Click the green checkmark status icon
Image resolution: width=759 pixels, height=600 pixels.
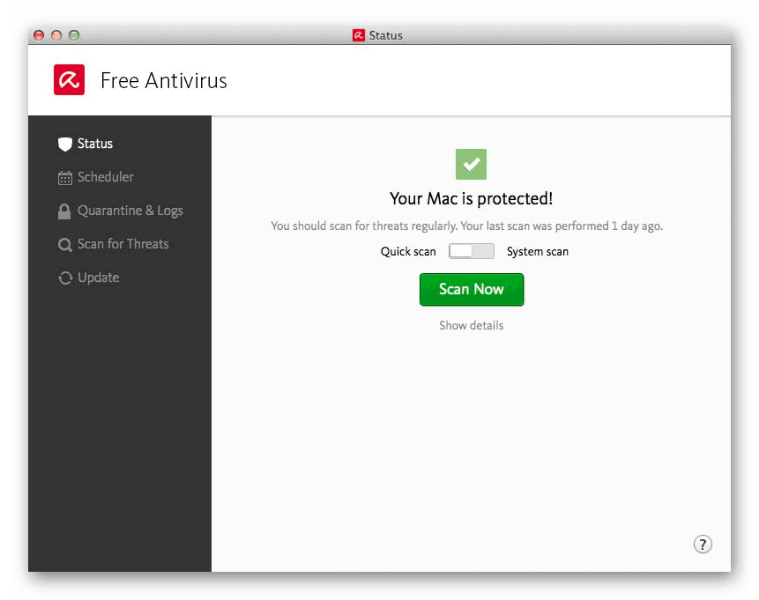[471, 164]
